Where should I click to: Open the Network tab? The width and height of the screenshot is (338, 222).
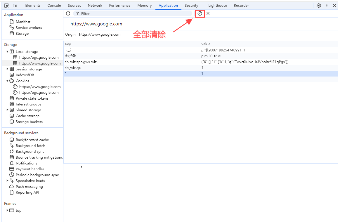[95, 6]
